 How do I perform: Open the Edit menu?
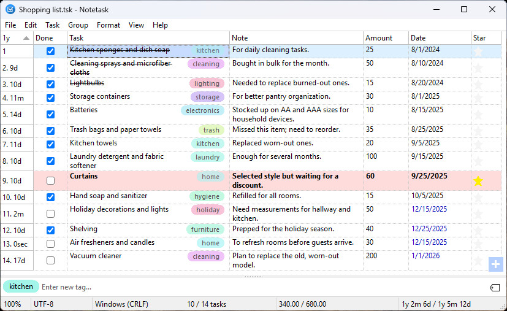(31, 25)
